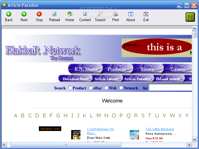The image size is (199, 149).
Task: Open the Download Music sub-tab
Action: coord(76,79)
